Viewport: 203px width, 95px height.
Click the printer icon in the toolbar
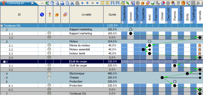62,3
